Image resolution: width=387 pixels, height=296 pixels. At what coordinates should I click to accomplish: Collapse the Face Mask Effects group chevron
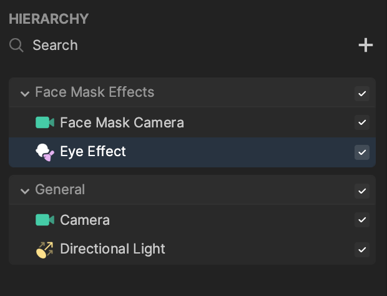click(x=25, y=94)
